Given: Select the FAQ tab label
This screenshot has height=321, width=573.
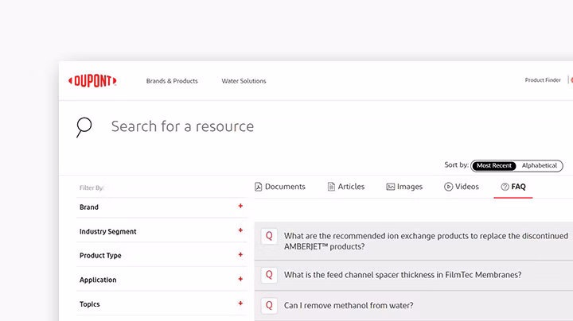Looking at the screenshot, I should (x=518, y=187).
